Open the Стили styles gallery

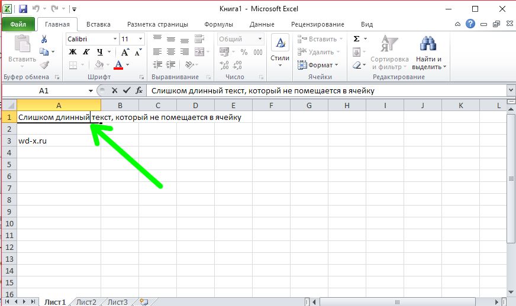[x=280, y=50]
